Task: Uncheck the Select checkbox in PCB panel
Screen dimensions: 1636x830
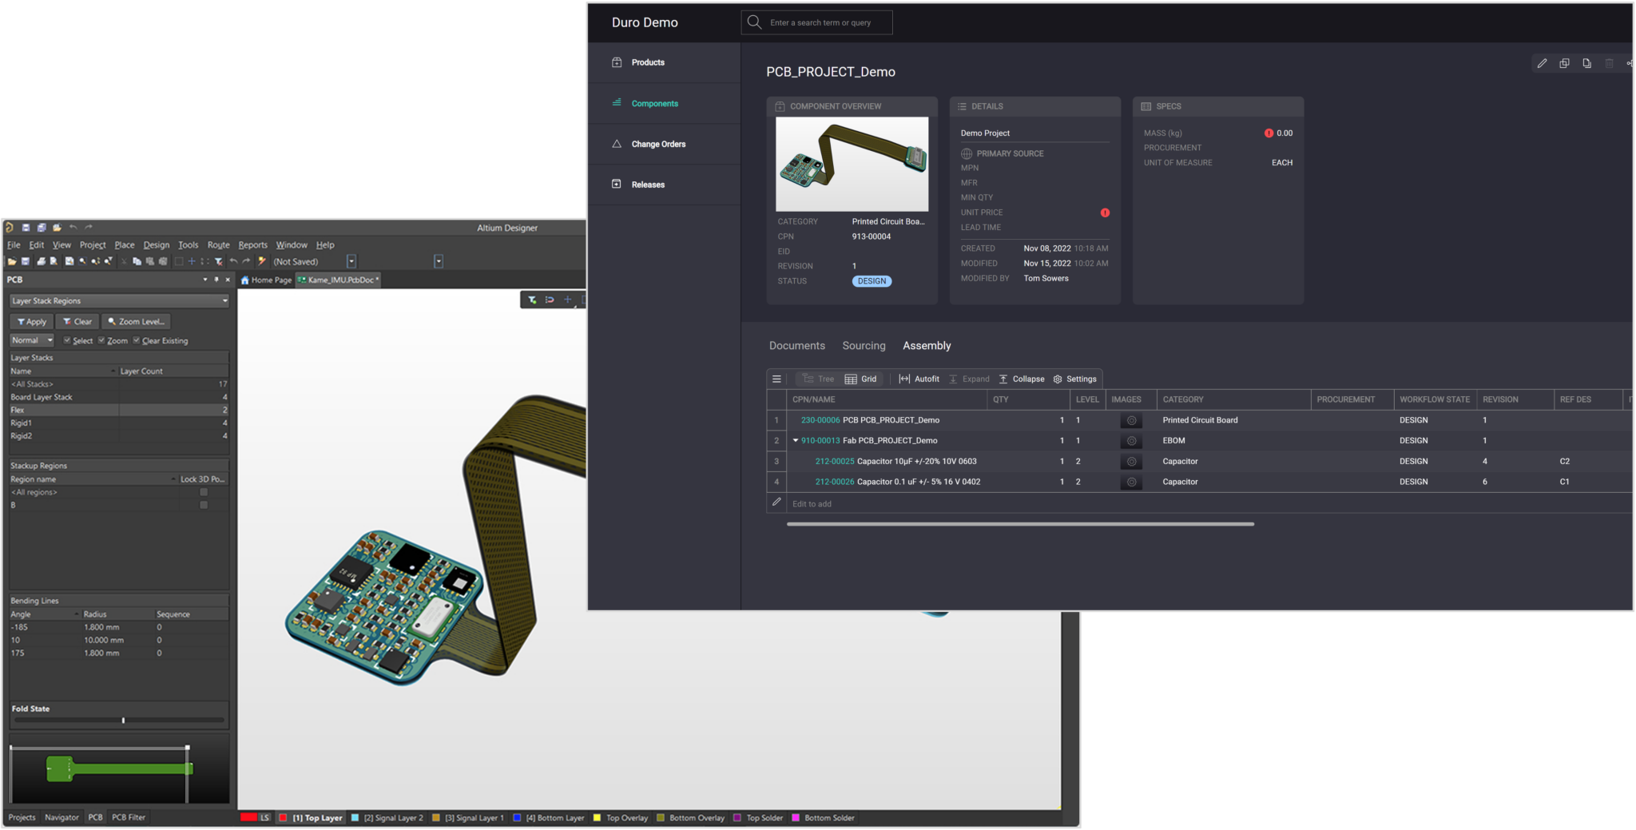Action: point(68,340)
